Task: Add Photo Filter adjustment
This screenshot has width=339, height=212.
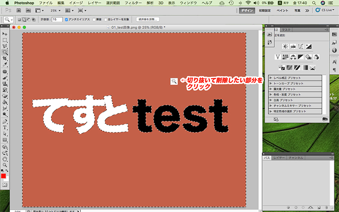Action: point(309,57)
